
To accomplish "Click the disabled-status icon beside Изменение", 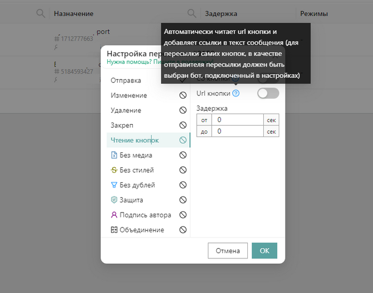I will 183,95.
